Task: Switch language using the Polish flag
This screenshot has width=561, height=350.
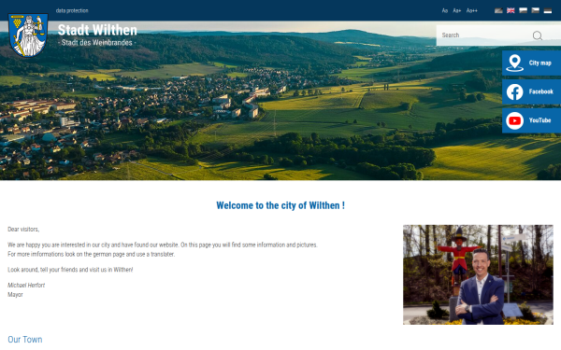Action: pos(523,10)
